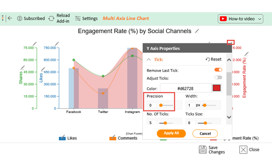Click the Twitter x-axis label
The image size is (272, 168).
(103, 112)
